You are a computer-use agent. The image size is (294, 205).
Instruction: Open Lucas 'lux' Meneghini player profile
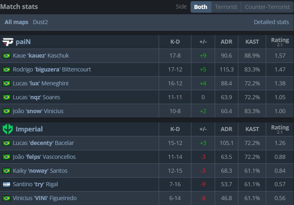click(40, 83)
